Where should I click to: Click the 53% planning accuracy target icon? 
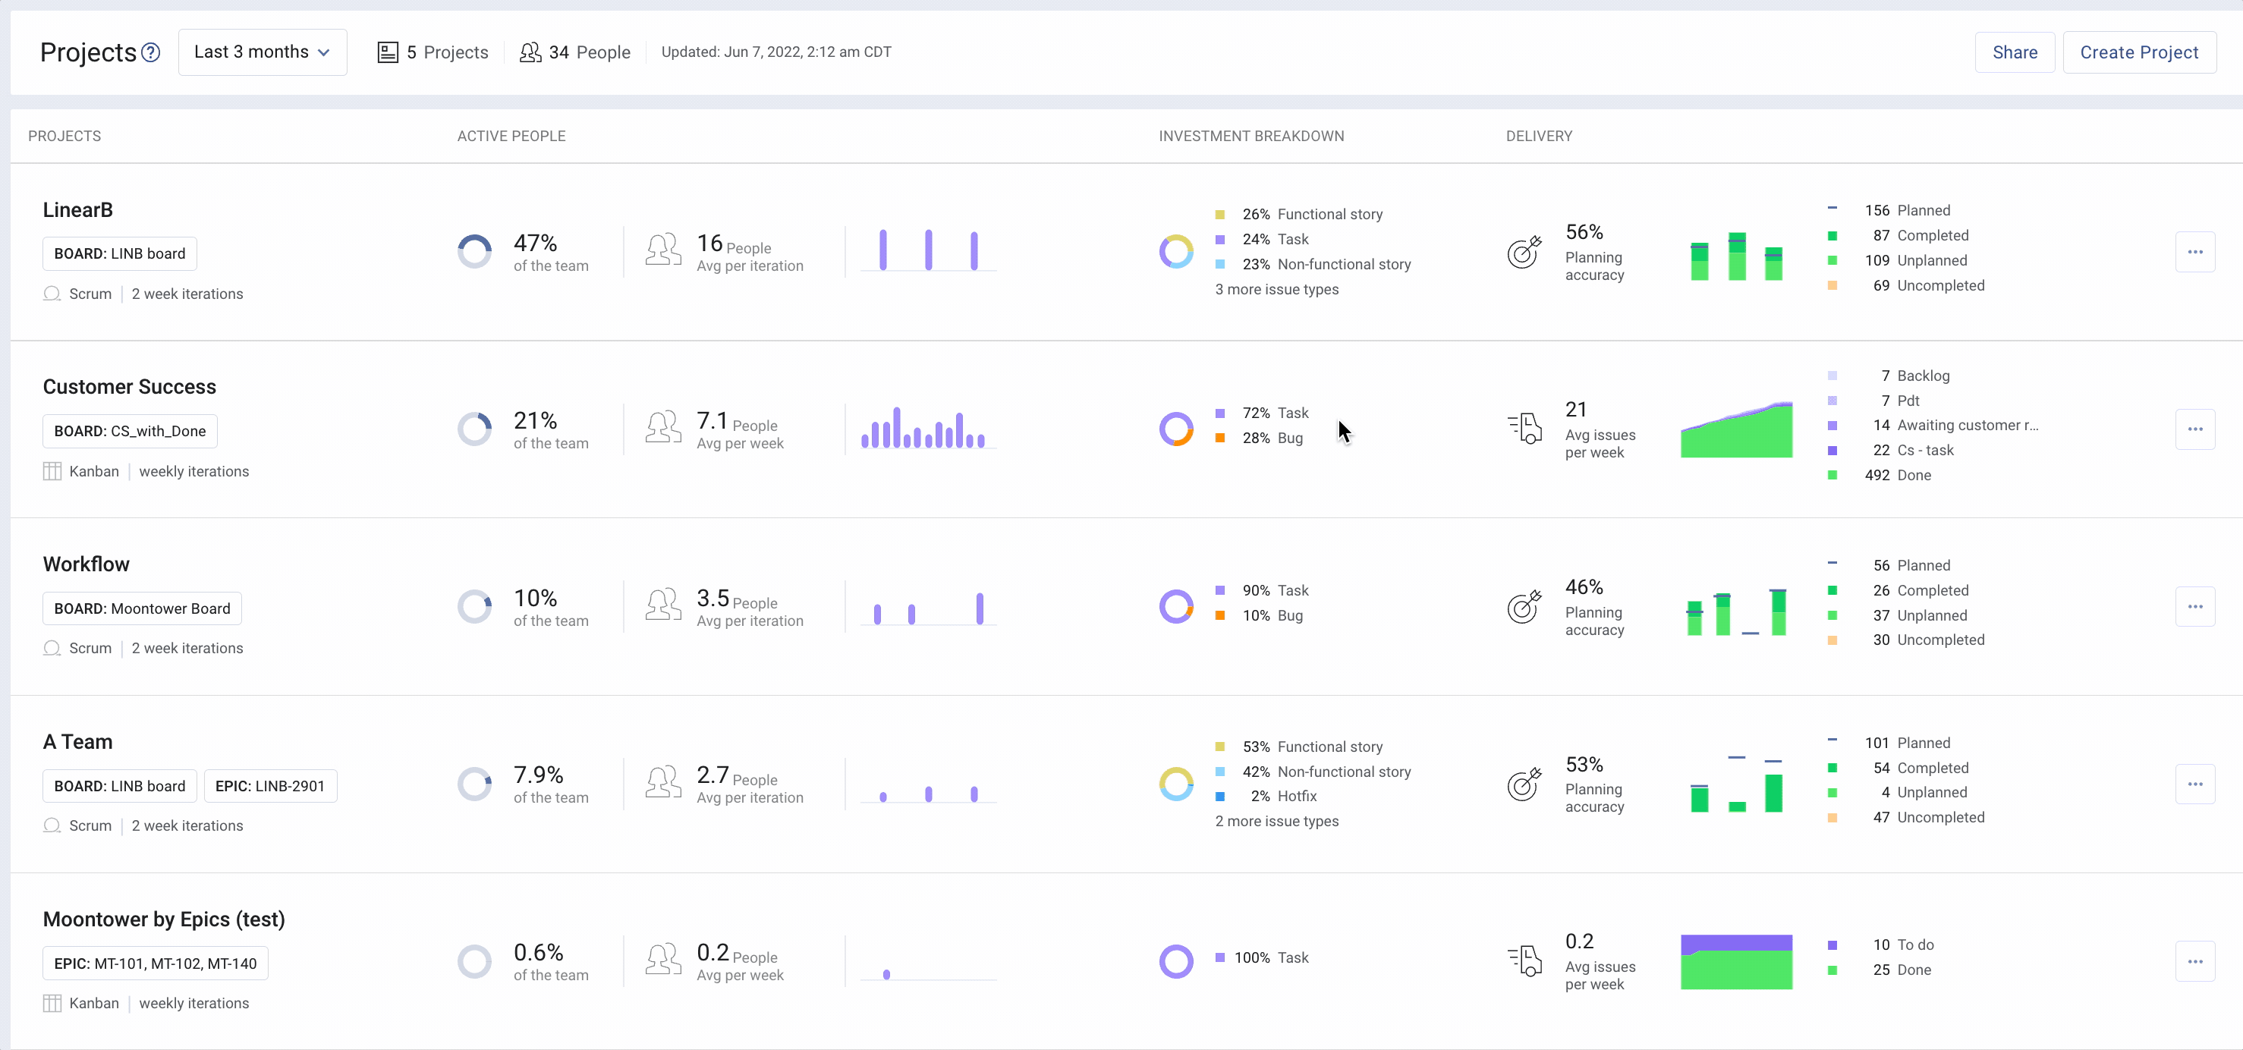(1524, 784)
